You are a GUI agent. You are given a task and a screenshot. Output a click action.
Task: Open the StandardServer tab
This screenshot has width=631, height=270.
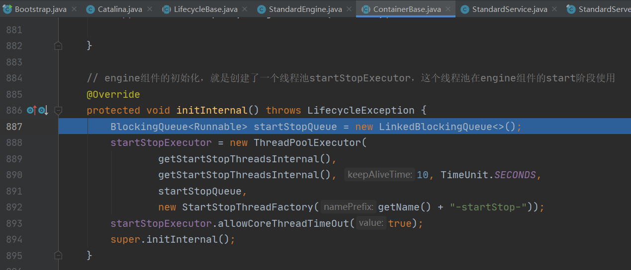597,9
